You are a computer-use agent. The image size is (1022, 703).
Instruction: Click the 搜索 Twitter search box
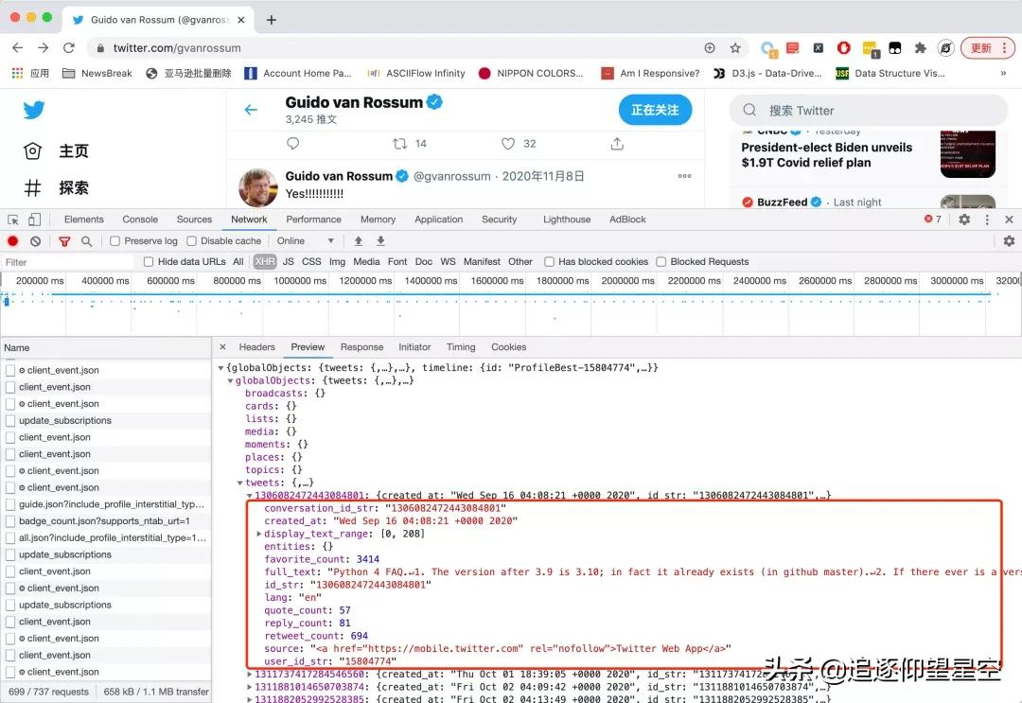[868, 110]
